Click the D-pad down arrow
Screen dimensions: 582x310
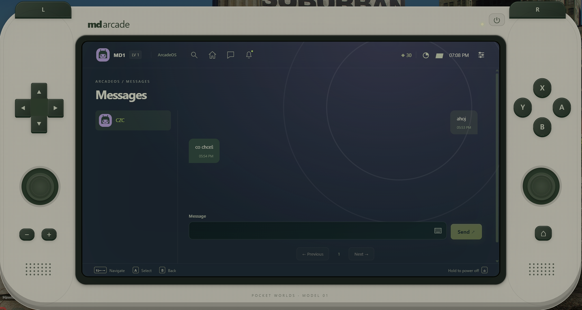(39, 124)
